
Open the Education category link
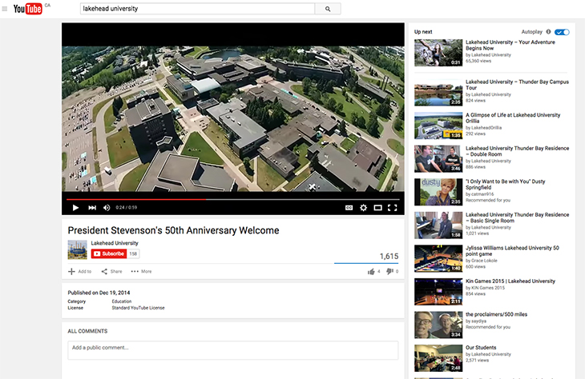pyautogui.click(x=122, y=301)
